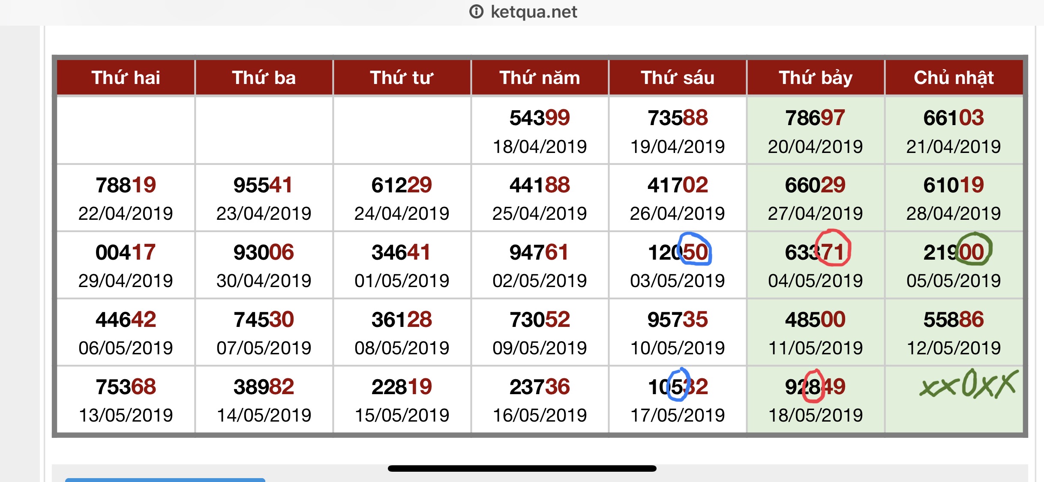
Task: Select the 00417 cell for 29/04/2019
Action: point(126,265)
